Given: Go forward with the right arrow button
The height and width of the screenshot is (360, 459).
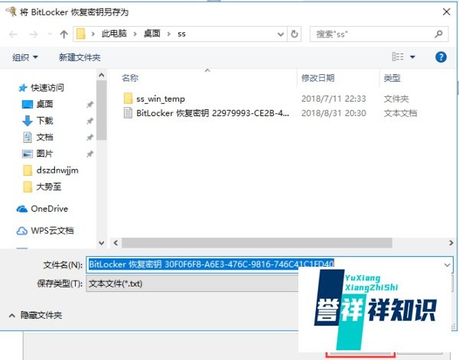Looking at the screenshot, I should click(x=34, y=34).
